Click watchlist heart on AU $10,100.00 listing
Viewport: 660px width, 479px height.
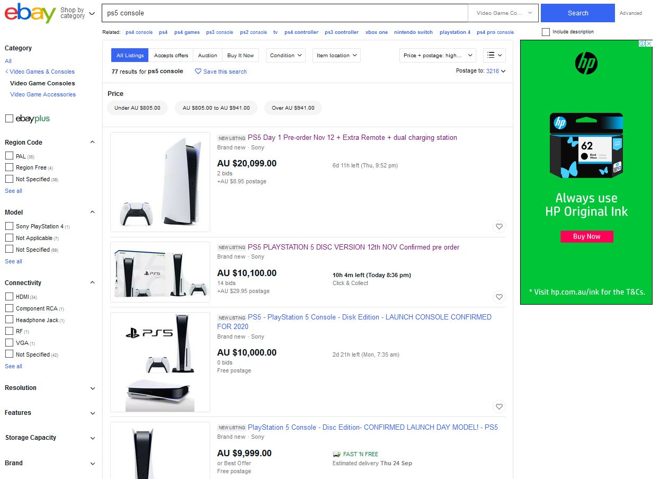coord(499,297)
